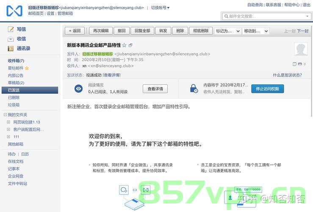Click 什么是发送状态? help link

(288, 75)
